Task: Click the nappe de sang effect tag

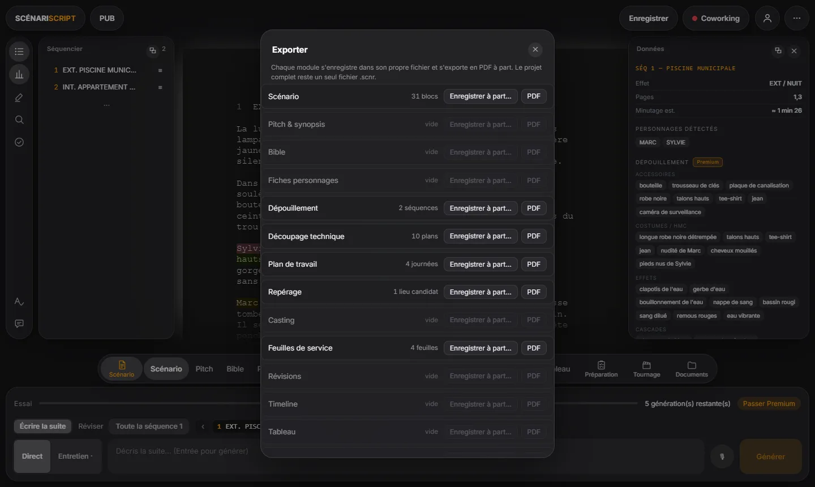Action: [x=733, y=302]
